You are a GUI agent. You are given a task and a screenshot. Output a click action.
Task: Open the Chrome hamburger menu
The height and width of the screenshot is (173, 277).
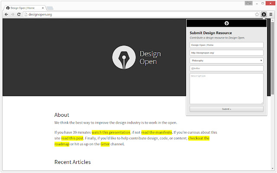click(271, 14)
